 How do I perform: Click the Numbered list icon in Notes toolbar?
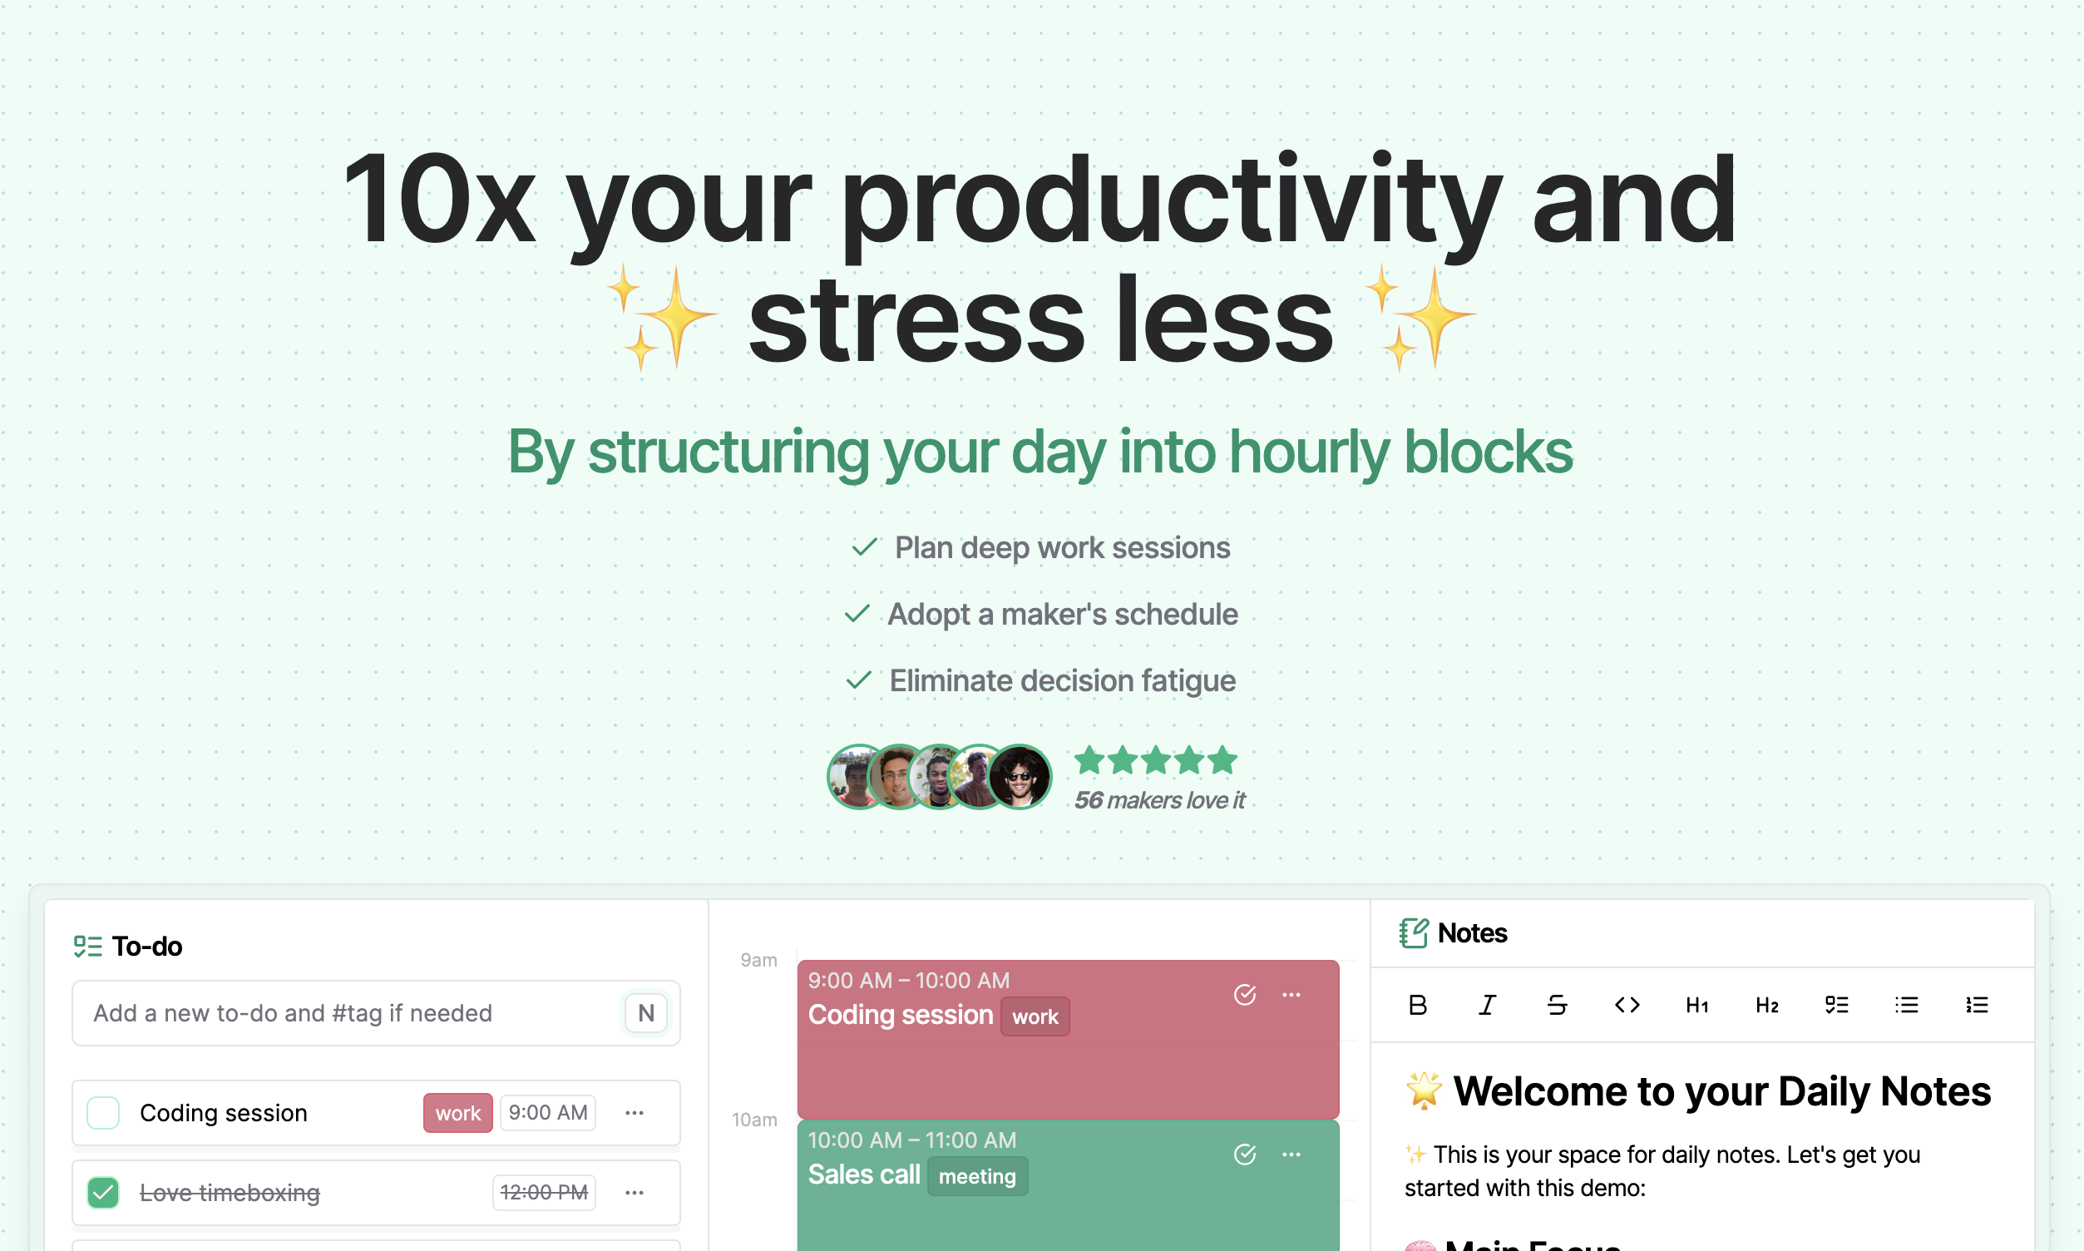click(x=1978, y=1006)
